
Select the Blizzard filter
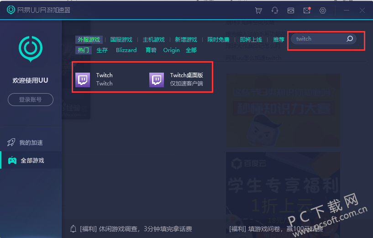coord(126,50)
